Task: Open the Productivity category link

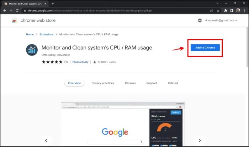Action: click(80, 62)
